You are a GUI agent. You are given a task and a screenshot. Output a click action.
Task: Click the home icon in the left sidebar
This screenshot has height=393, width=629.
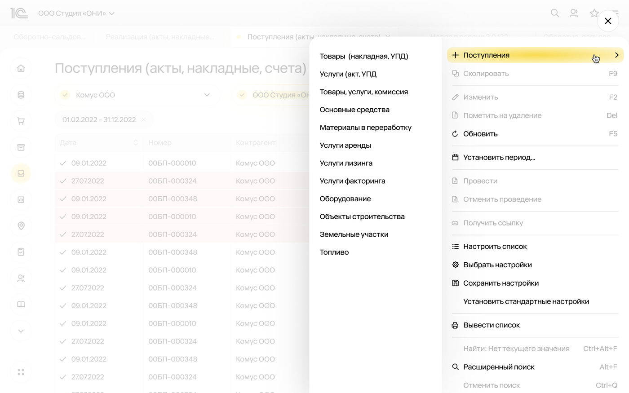pyautogui.click(x=21, y=68)
